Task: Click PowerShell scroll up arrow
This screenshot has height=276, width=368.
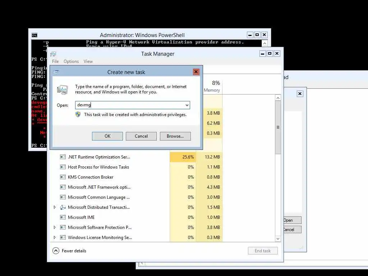Action: tap(264, 43)
